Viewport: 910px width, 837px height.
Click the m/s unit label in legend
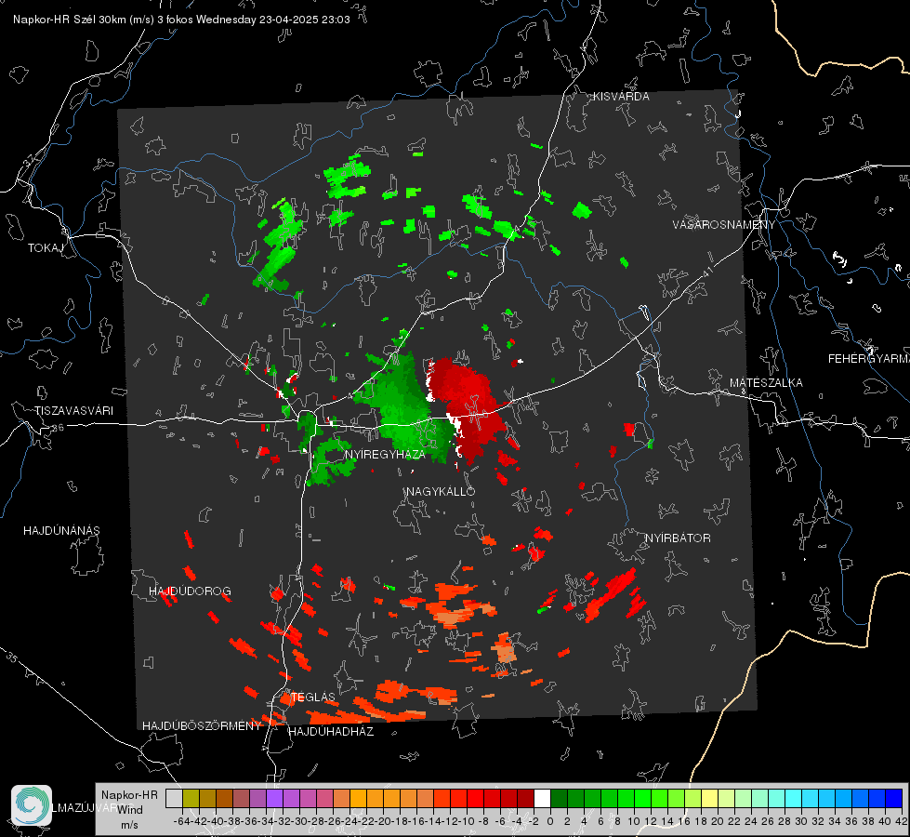(x=129, y=825)
